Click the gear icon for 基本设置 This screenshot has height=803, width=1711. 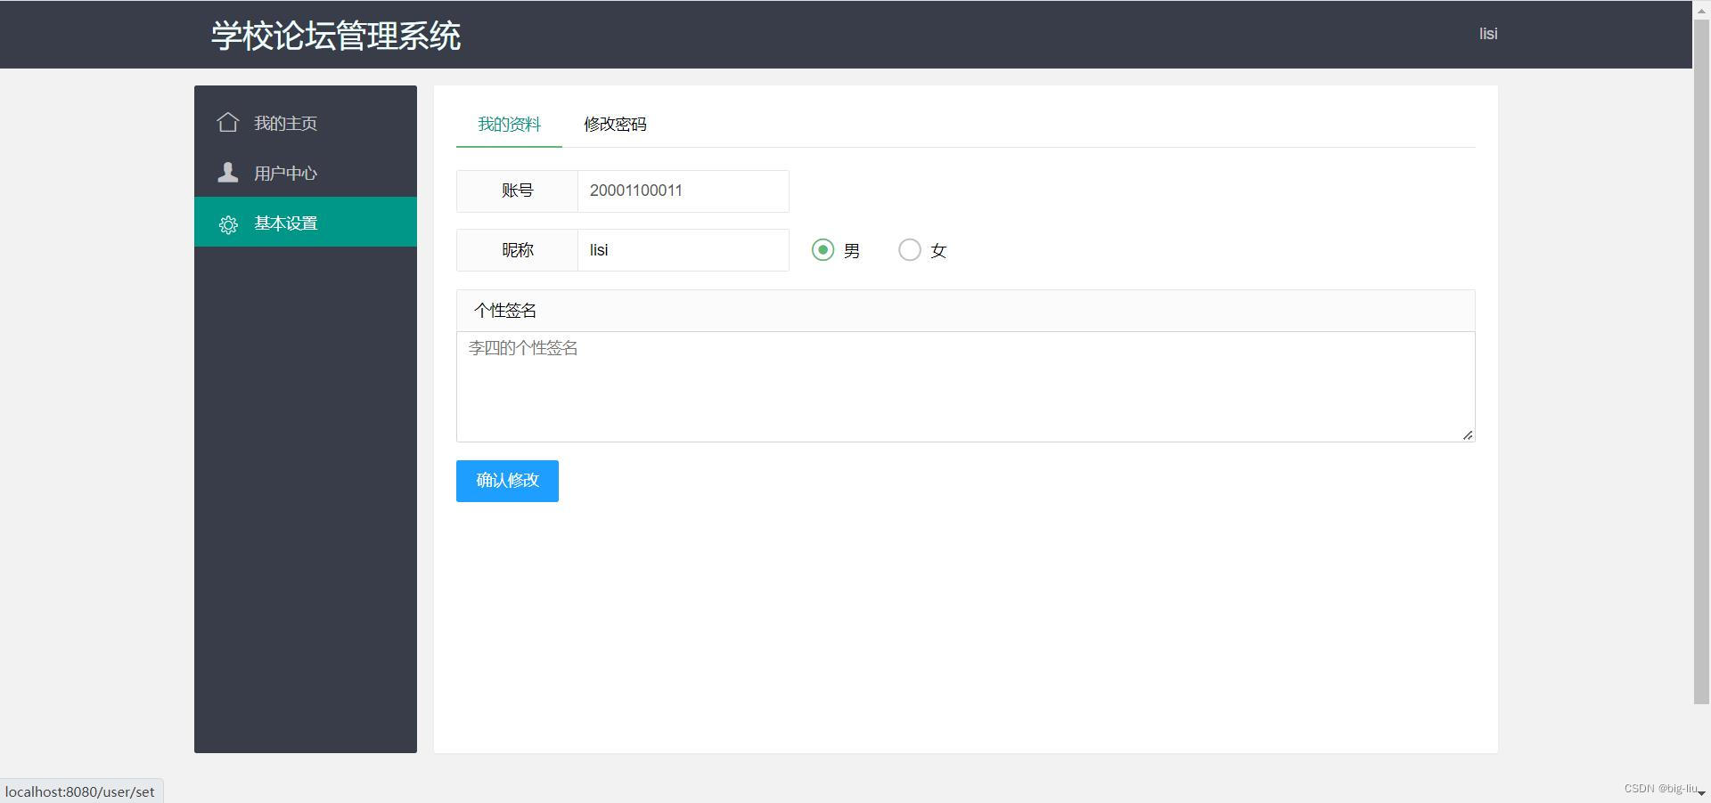click(x=228, y=224)
